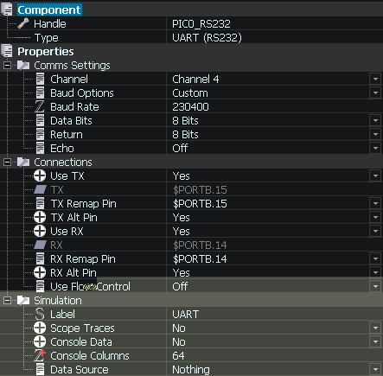Edit the Handle value PICO_RS232

tap(201, 24)
